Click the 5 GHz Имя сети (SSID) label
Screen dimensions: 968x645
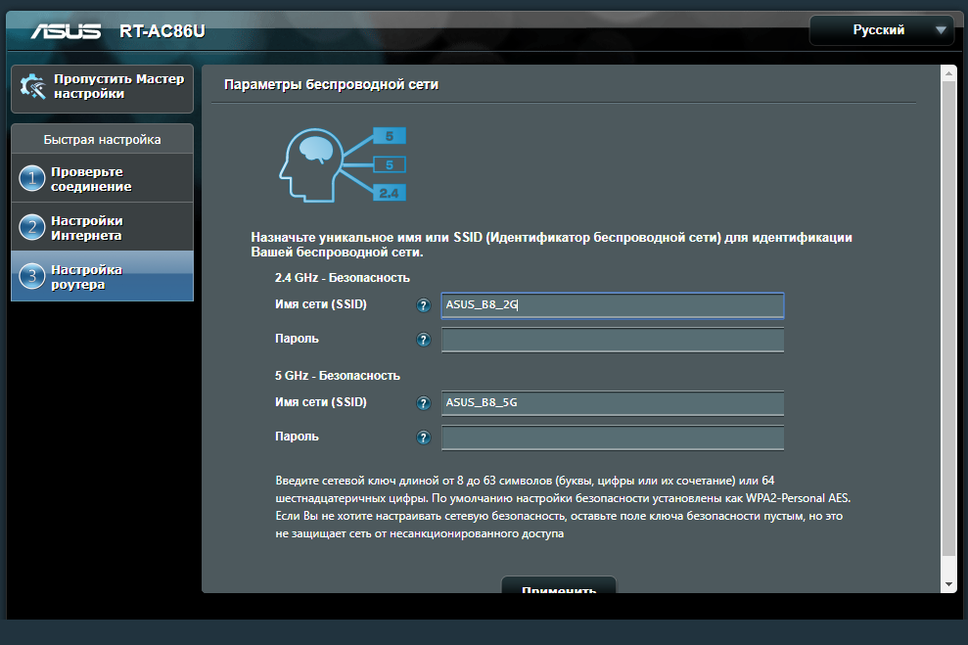pos(320,402)
